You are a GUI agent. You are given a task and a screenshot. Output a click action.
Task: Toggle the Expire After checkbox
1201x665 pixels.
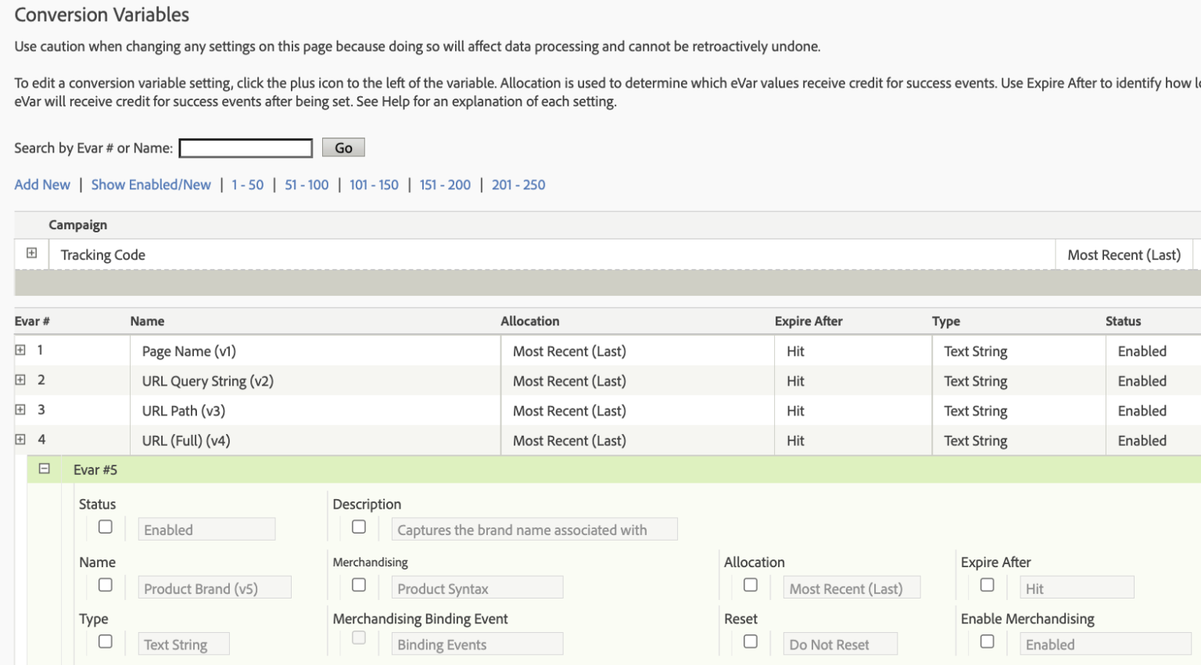pyautogui.click(x=988, y=585)
